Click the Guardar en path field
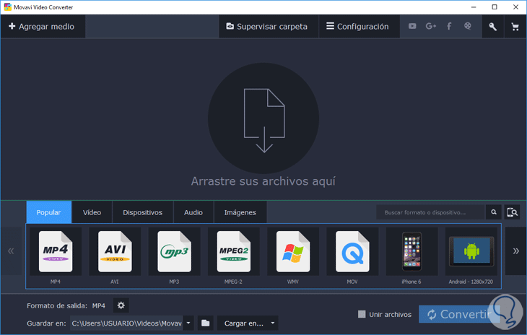Screen dimensions: 527x335 126,323
